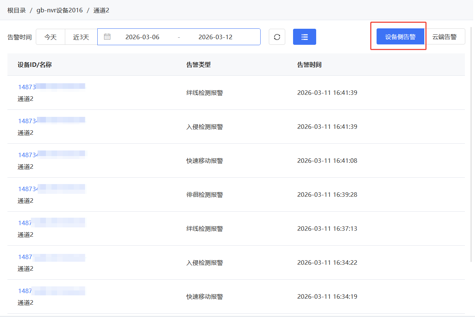The width and height of the screenshot is (475, 317).
Task: Open device ID link at 16:41:08 快速移动报警
Action: pos(28,155)
